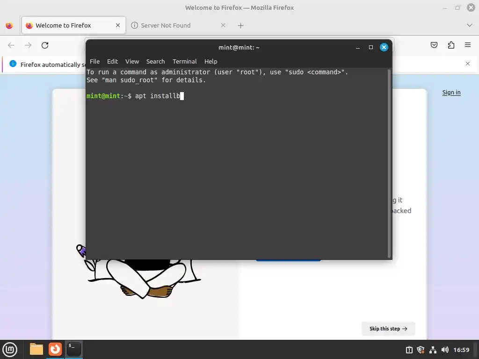Click Firefox forward navigation arrow
479x359 pixels.
pos(28,45)
